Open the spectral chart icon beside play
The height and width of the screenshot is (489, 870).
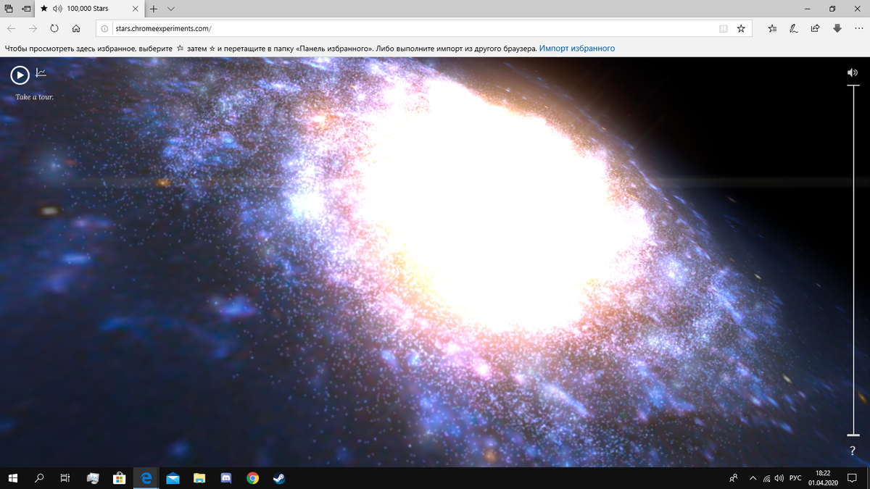(41, 72)
